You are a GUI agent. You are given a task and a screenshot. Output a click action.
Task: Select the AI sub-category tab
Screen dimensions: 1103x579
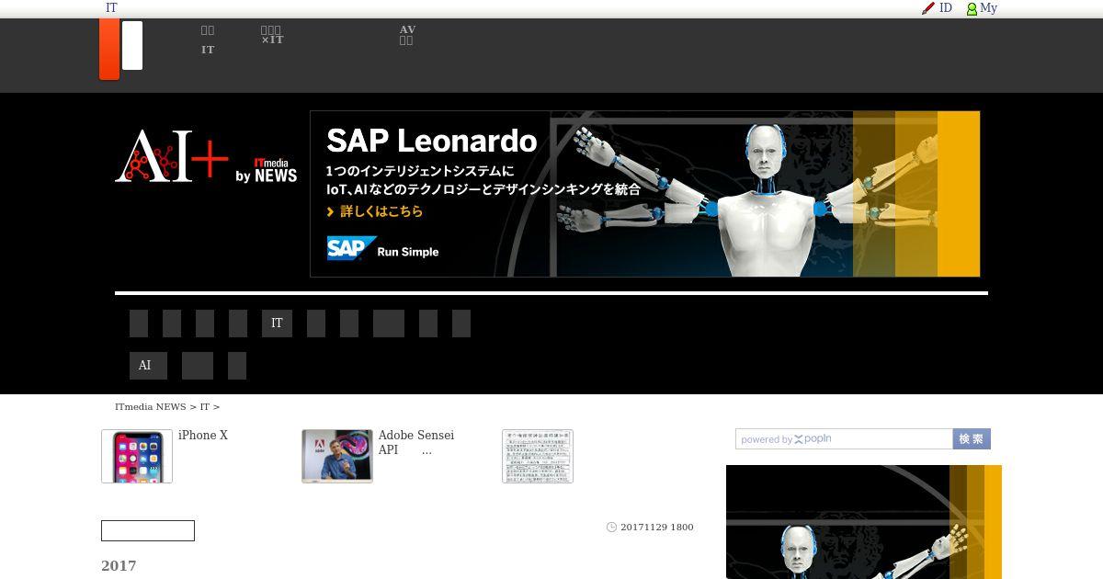[148, 366]
